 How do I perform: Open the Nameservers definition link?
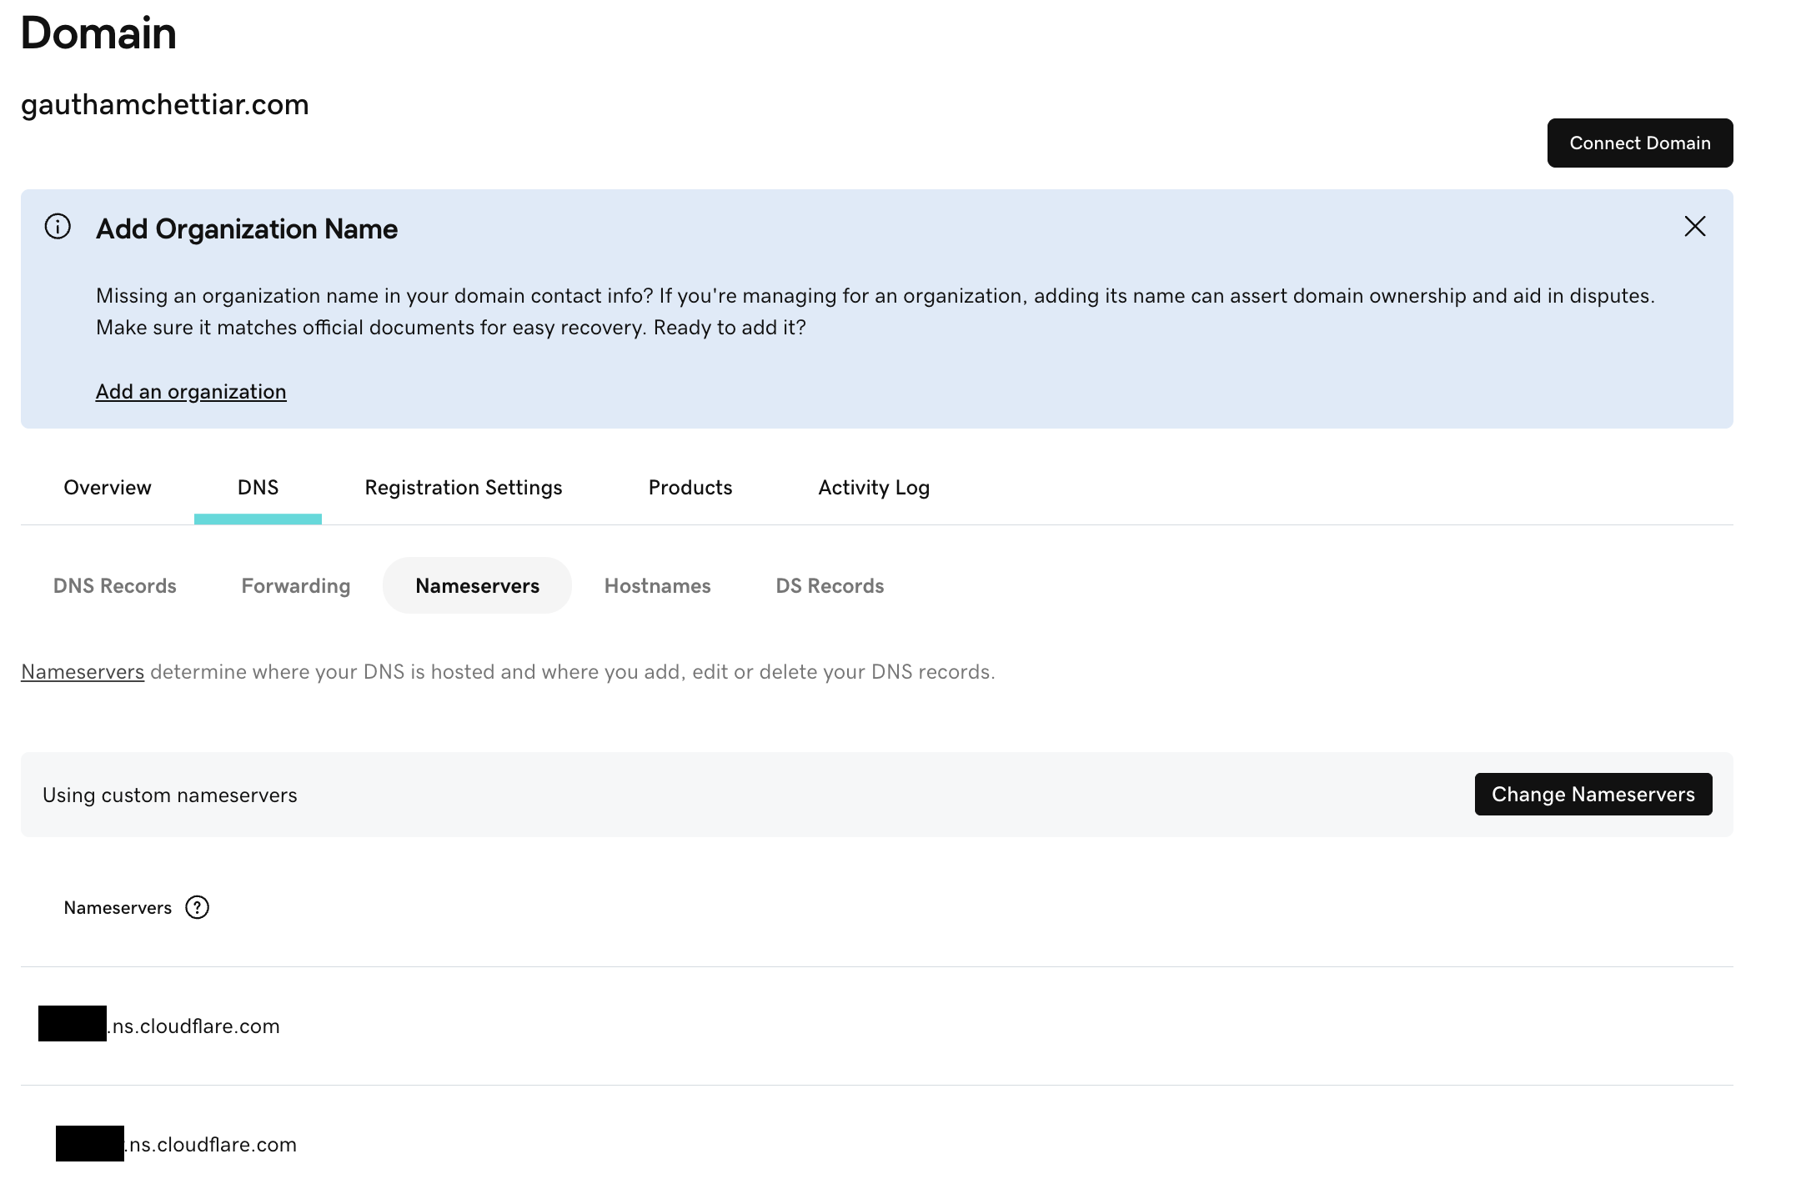82,671
